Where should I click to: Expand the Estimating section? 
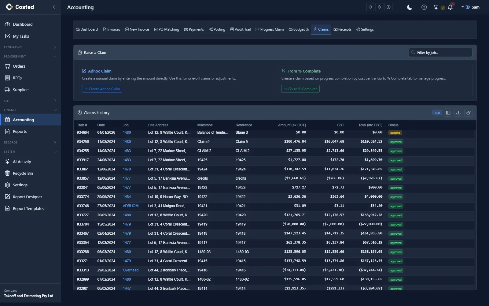pyautogui.click(x=30, y=47)
